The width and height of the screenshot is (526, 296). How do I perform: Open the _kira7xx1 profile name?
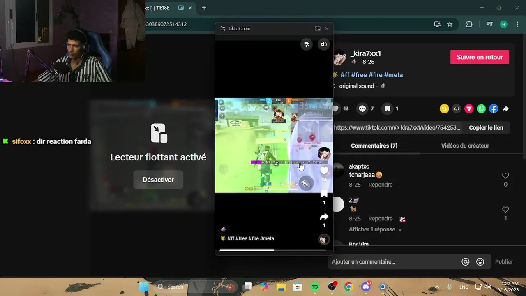click(x=366, y=53)
